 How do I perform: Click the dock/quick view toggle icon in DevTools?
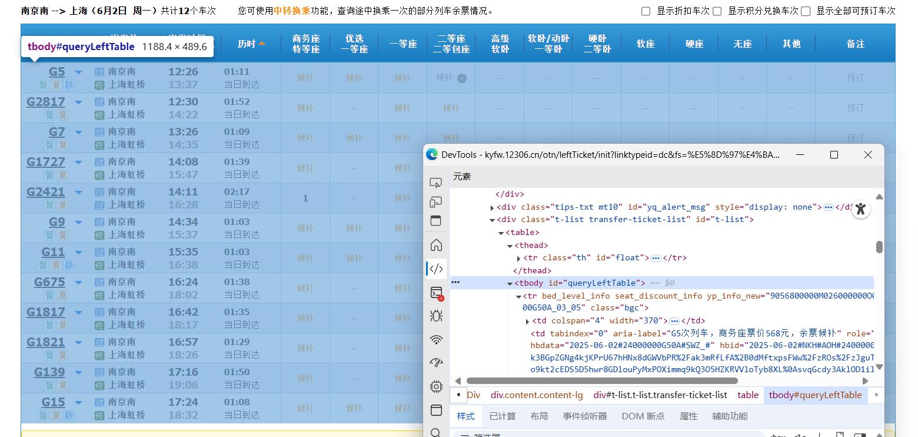[435, 221]
